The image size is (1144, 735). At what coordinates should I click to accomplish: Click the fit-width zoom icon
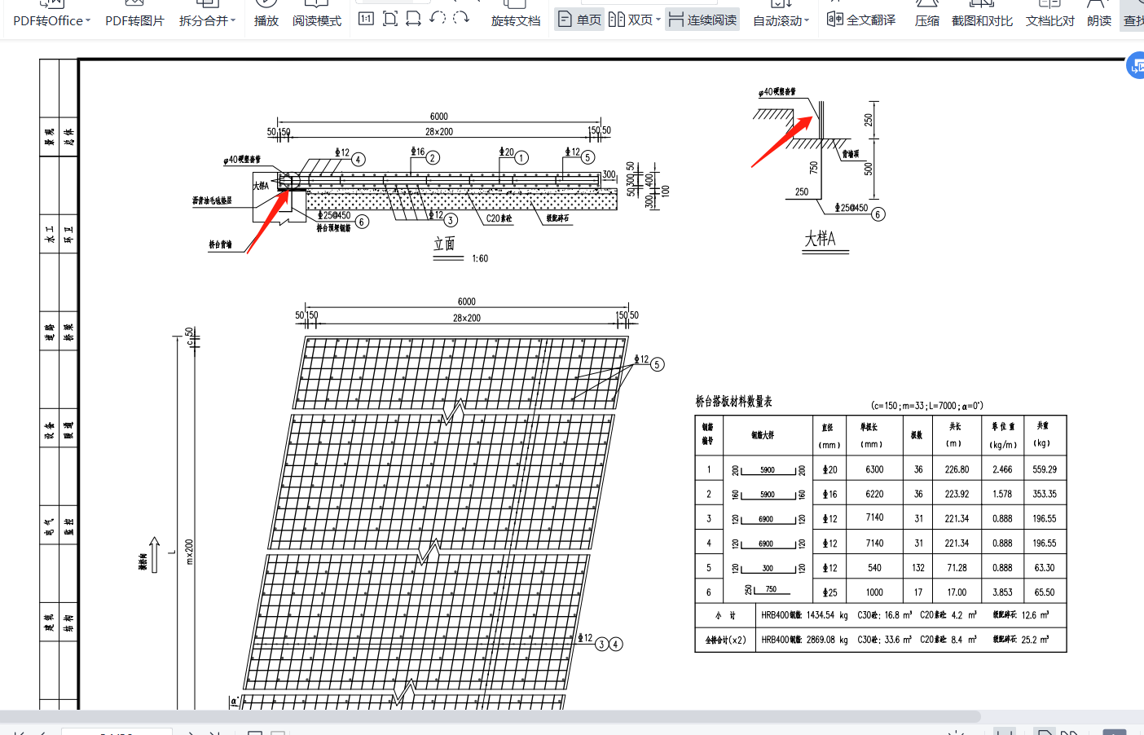click(x=414, y=19)
